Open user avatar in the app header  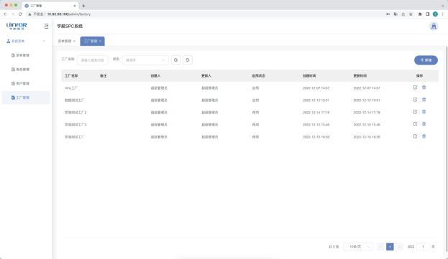pos(434,27)
